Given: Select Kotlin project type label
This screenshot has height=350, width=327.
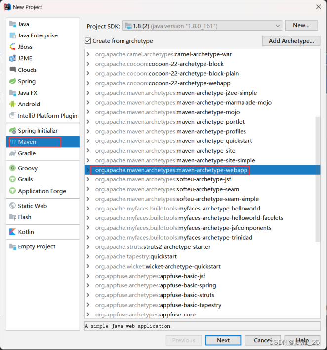Looking at the screenshot, I should pos(26,232).
